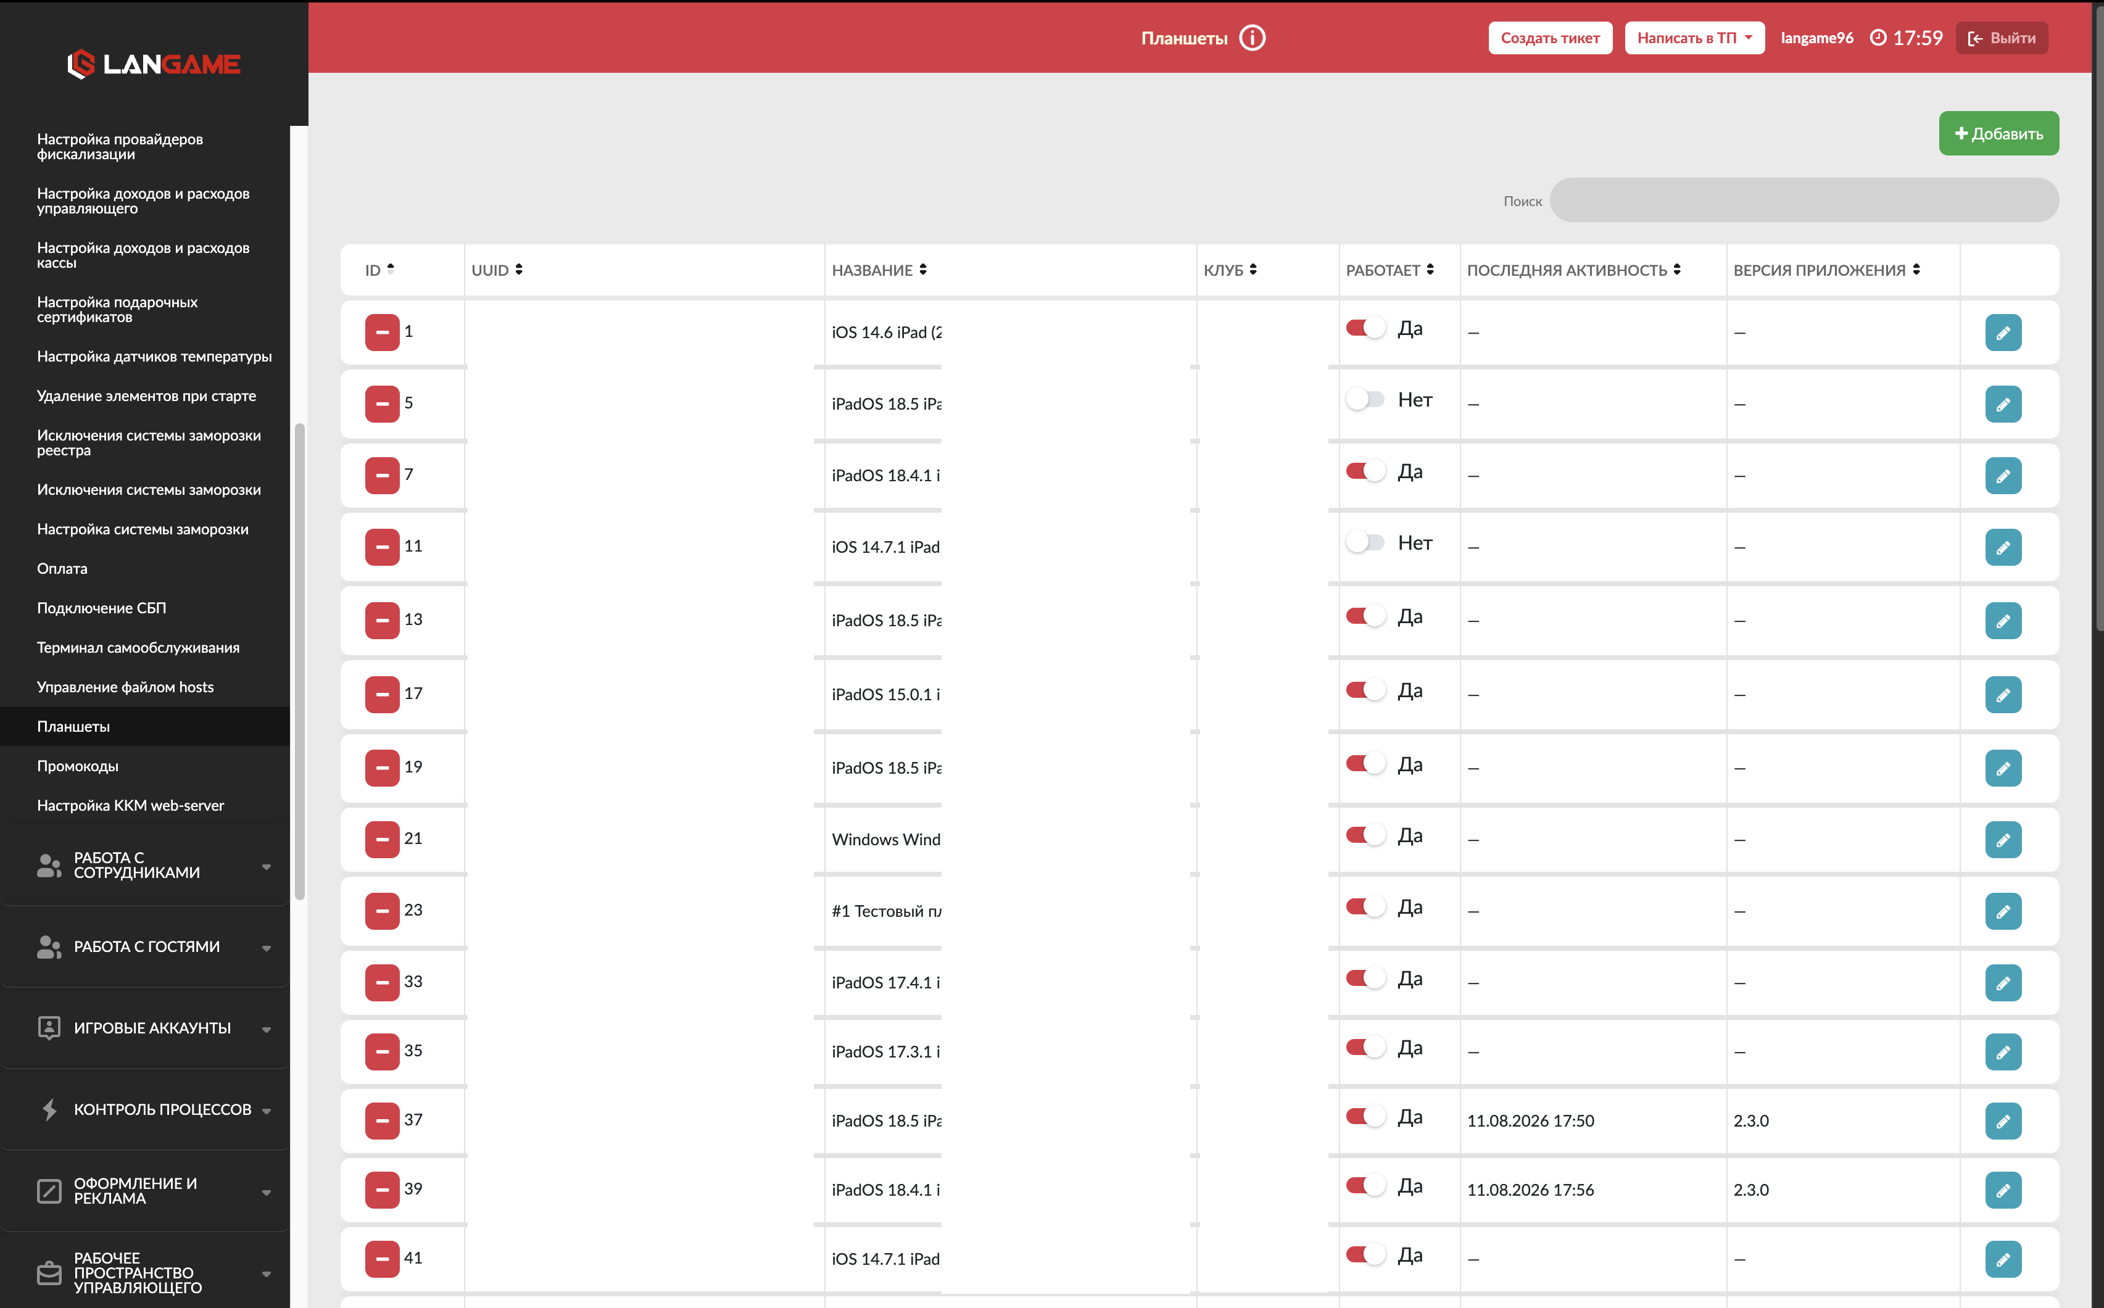Delete tablet row with ID 41
This screenshot has height=1308, width=2104.
click(x=381, y=1259)
